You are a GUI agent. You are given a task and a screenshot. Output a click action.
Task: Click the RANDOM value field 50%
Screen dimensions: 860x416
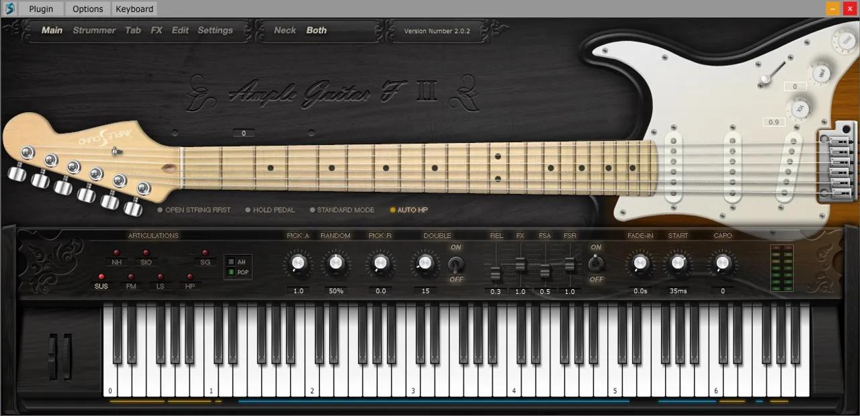[x=336, y=291]
